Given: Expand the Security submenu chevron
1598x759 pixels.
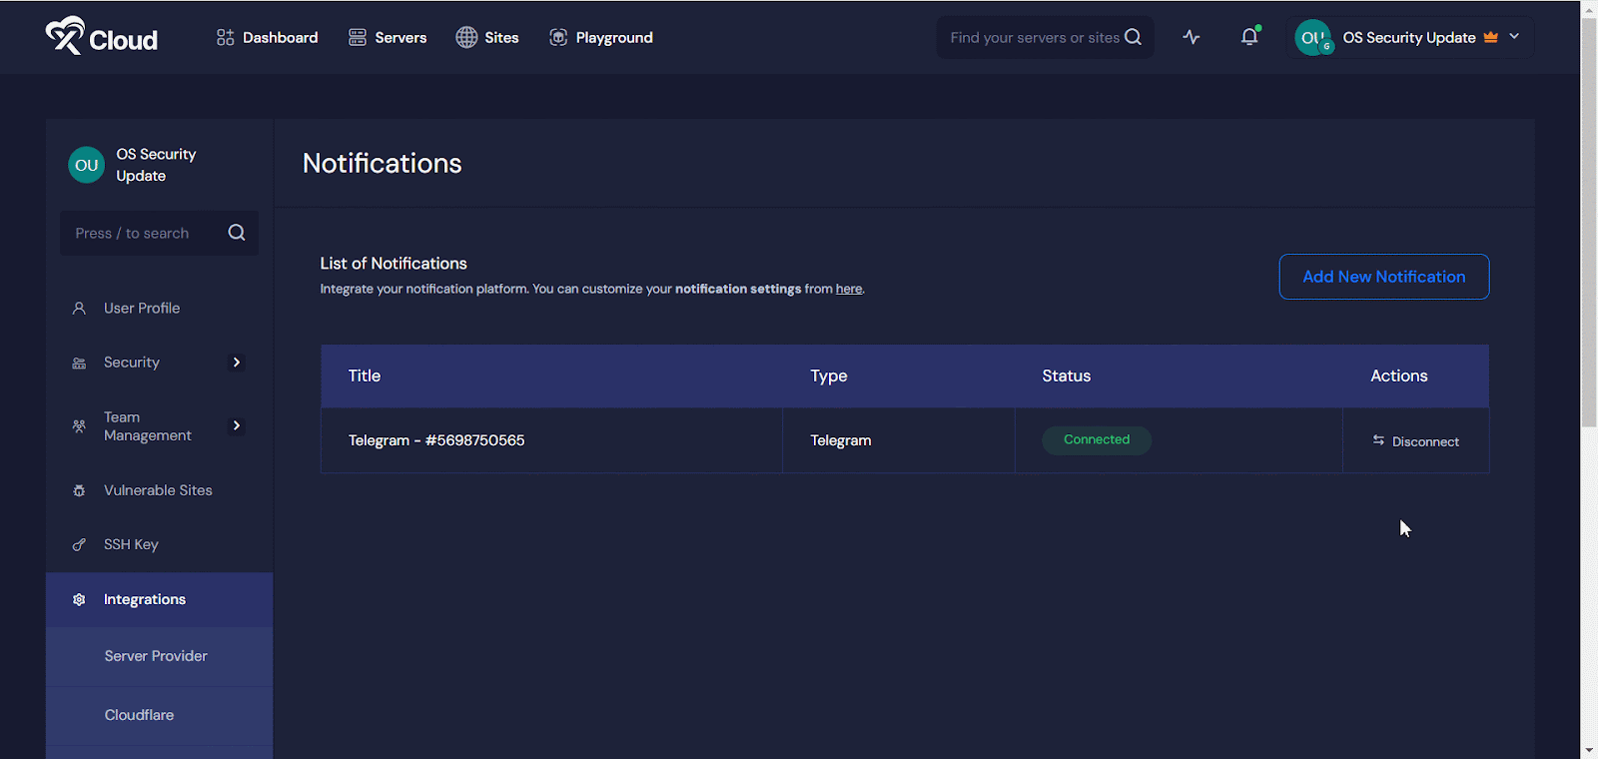Looking at the screenshot, I should pyautogui.click(x=237, y=363).
